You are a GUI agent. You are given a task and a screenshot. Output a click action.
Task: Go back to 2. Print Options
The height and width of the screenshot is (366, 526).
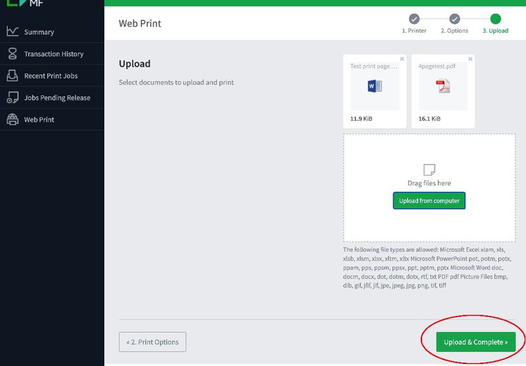point(153,342)
